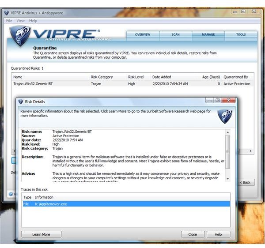
Task: Minimize the Risk Details dialog
Action: click(x=210, y=100)
